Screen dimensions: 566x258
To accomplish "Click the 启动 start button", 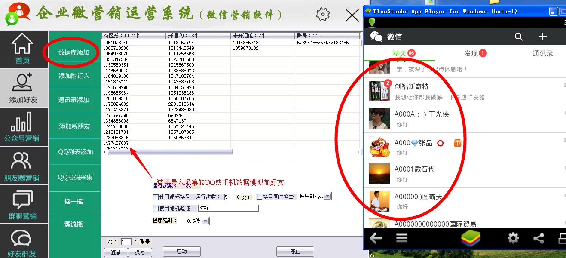I will point(182,252).
